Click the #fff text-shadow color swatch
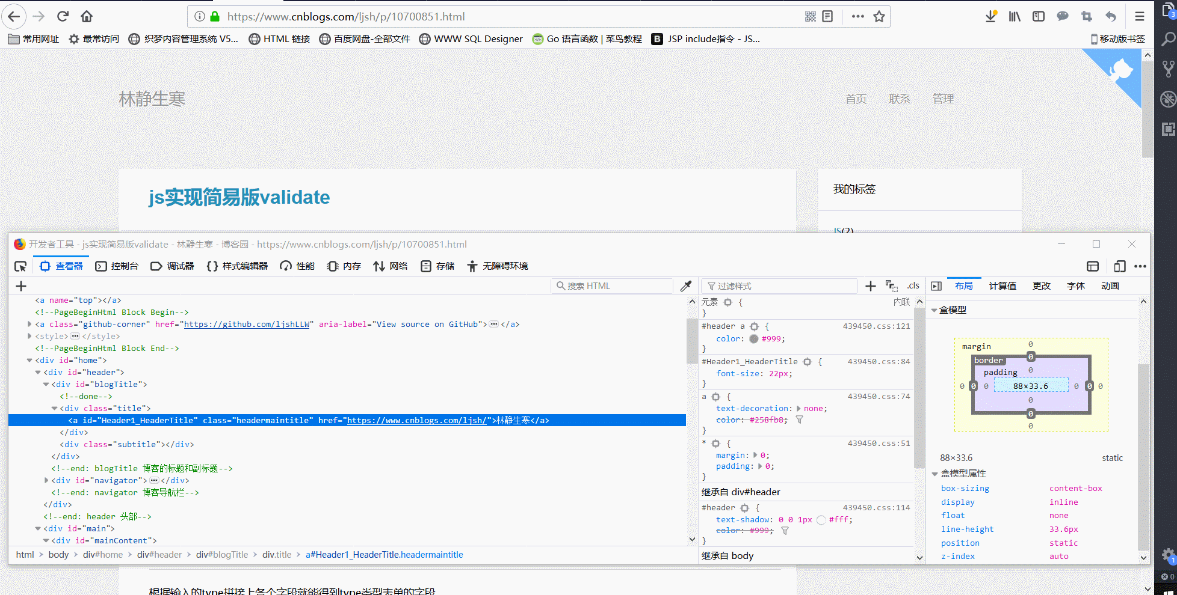The image size is (1177, 595). (x=821, y=520)
